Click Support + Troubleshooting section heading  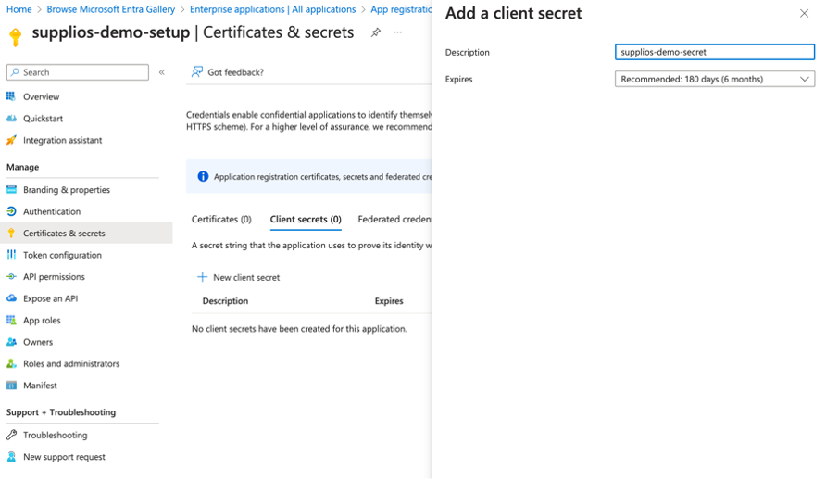point(61,412)
